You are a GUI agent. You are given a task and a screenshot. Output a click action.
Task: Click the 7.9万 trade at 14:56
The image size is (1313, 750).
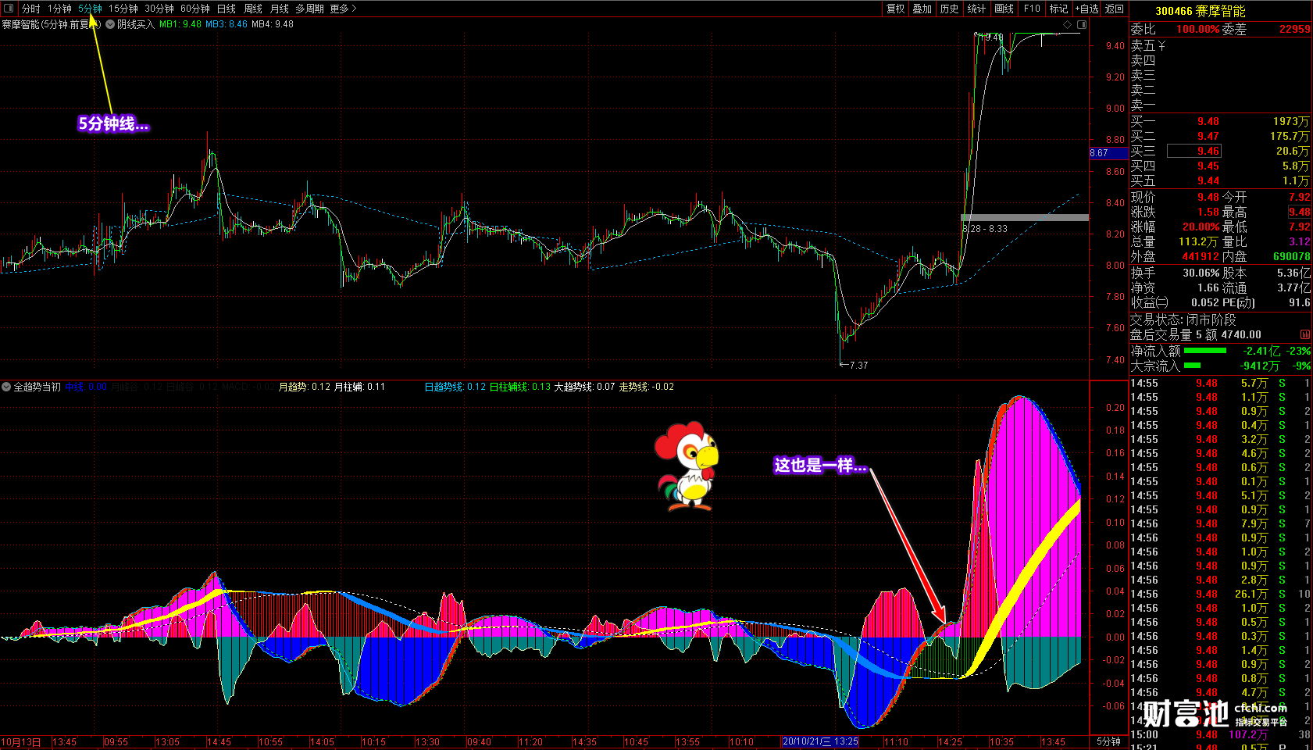[1254, 523]
